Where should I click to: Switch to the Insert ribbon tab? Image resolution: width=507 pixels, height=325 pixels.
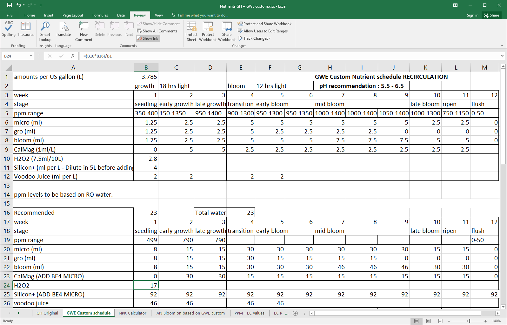pos(49,15)
